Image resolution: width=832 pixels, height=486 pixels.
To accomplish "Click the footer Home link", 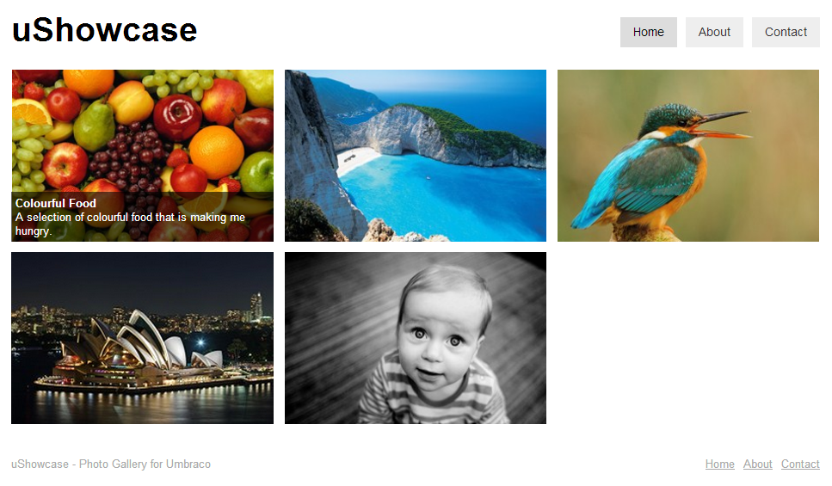I will [719, 464].
